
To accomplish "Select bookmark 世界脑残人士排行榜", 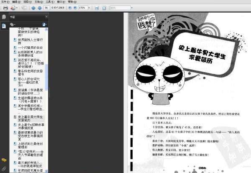I will (x=30, y=41).
